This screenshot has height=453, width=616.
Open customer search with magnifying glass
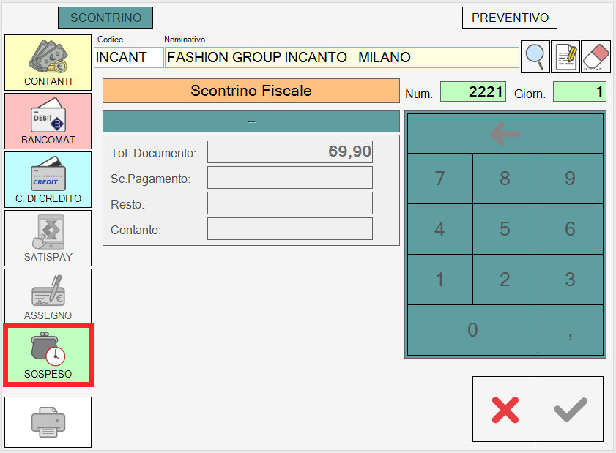click(x=535, y=57)
